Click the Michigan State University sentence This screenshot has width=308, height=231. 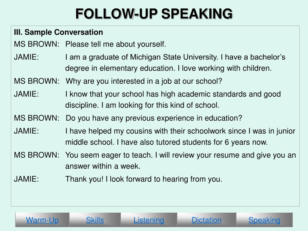175,57
